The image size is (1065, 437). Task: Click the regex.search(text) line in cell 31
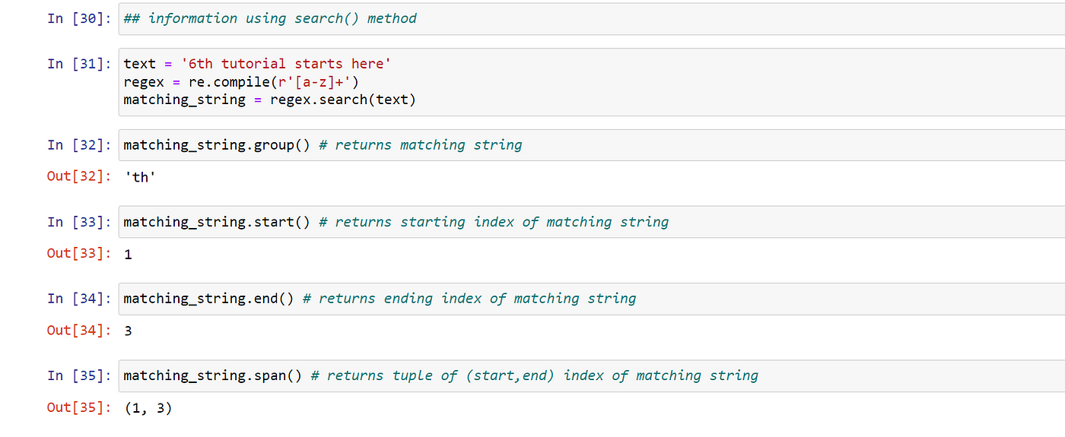(x=270, y=100)
